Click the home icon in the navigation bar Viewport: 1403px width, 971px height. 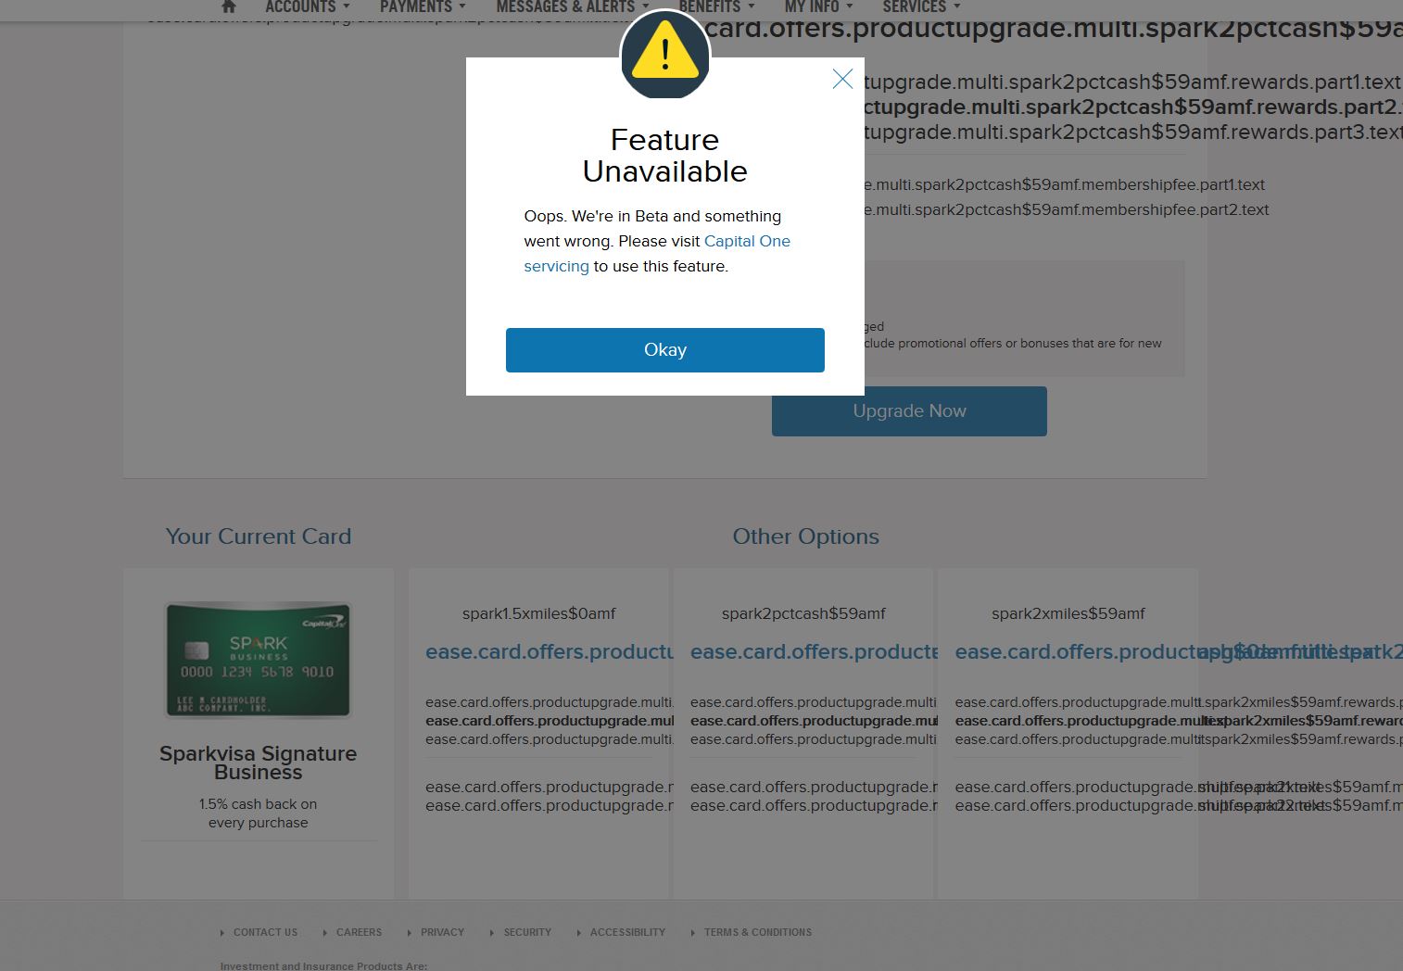tap(228, 6)
